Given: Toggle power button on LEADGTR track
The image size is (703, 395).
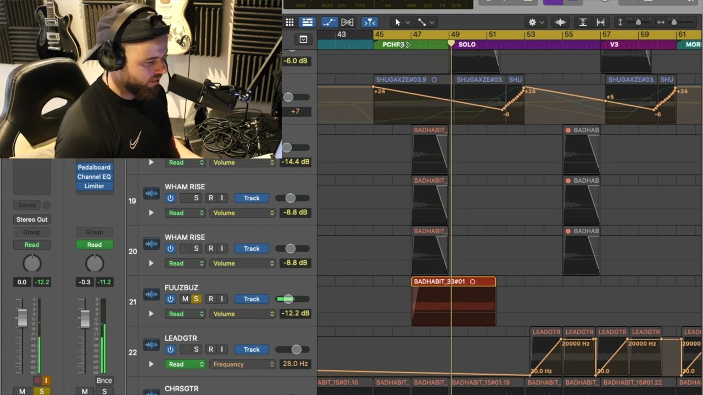Looking at the screenshot, I should [x=170, y=349].
